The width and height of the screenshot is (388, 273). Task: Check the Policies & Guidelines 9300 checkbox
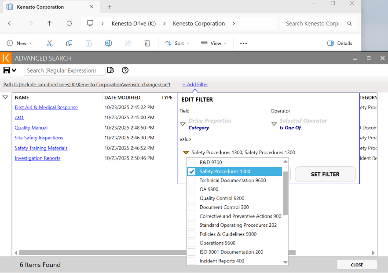(191, 234)
